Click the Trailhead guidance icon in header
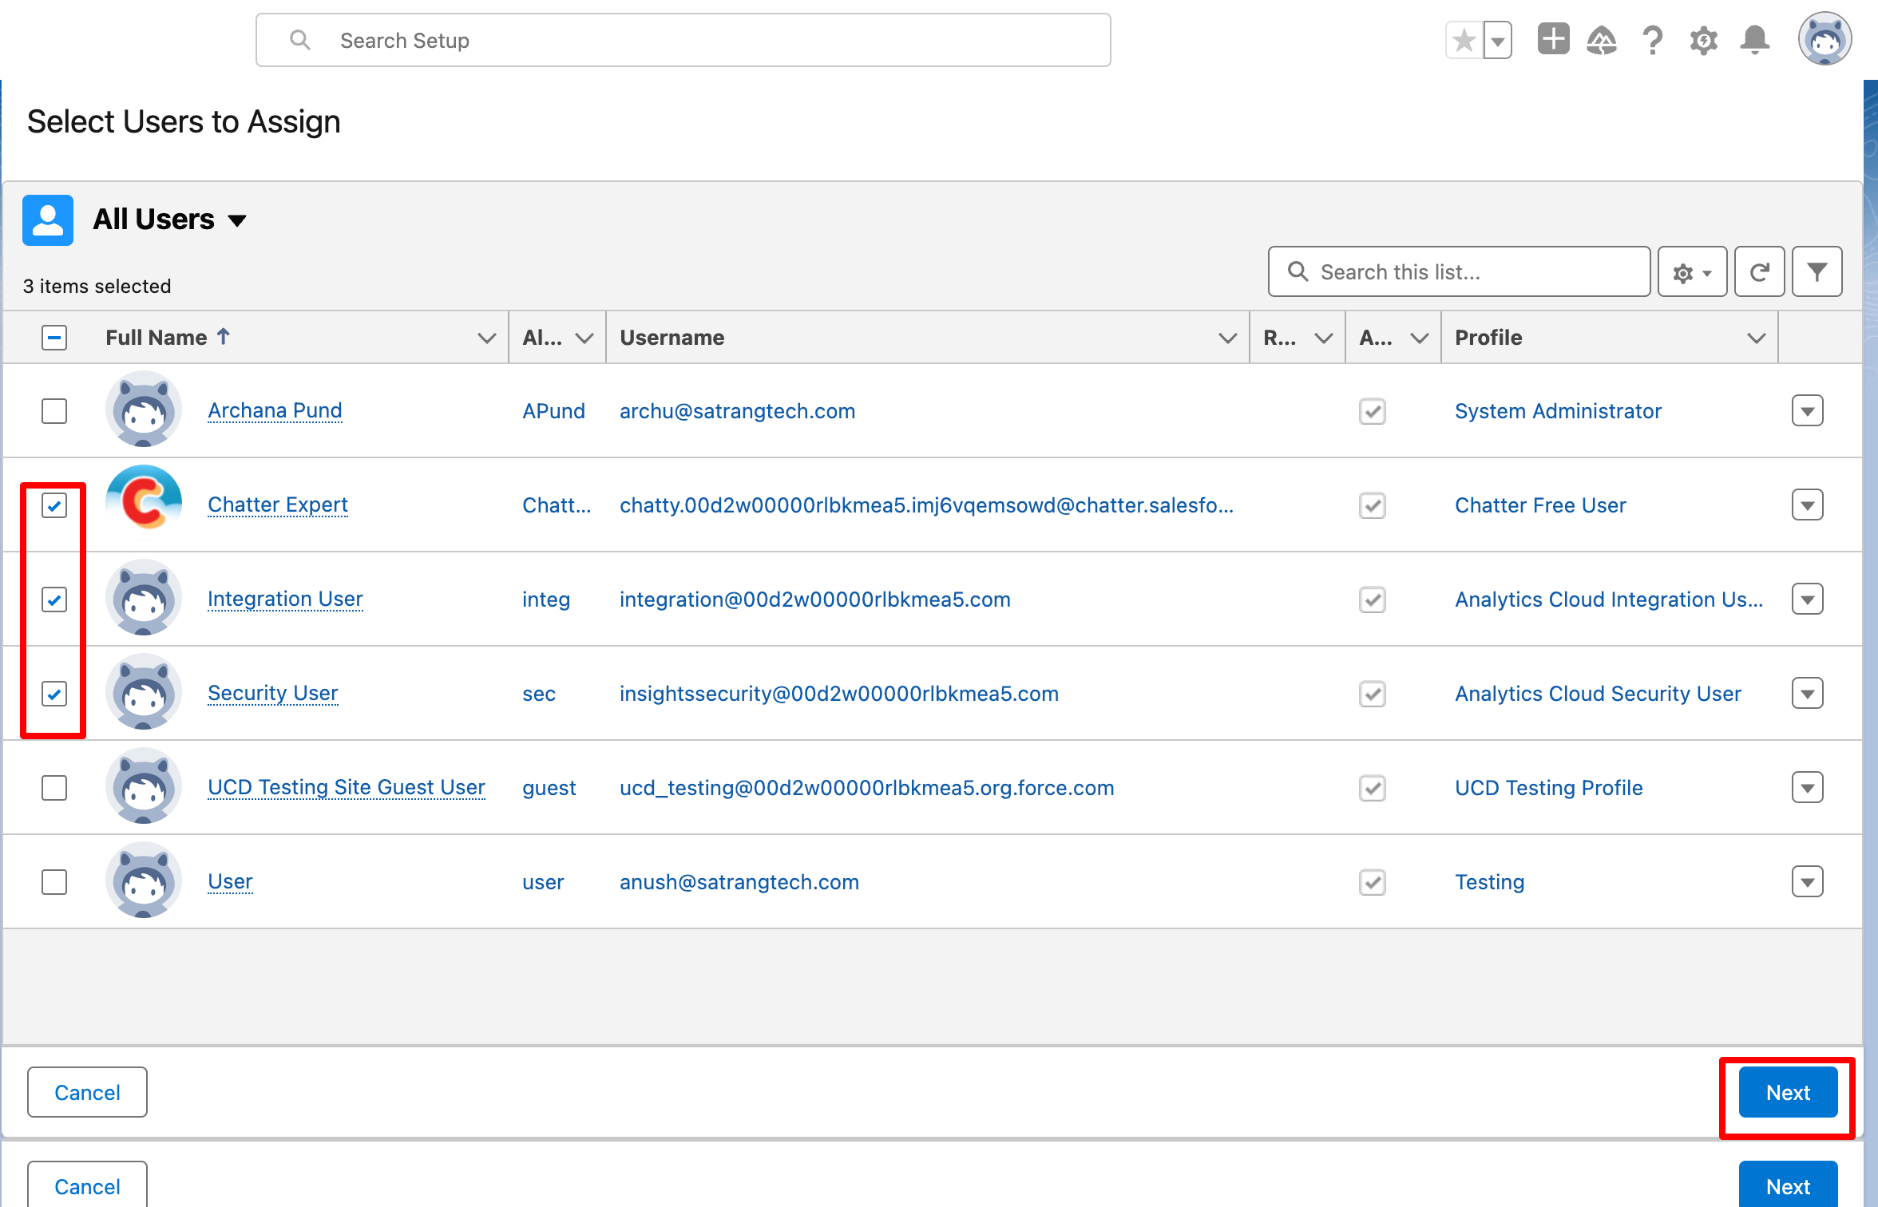Viewport: 1878px width, 1207px height. click(1602, 40)
